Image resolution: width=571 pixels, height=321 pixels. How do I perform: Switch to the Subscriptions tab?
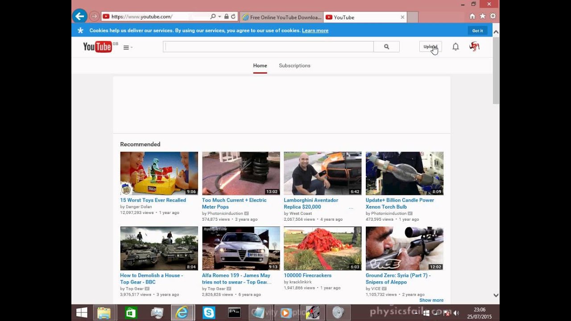coord(294,66)
